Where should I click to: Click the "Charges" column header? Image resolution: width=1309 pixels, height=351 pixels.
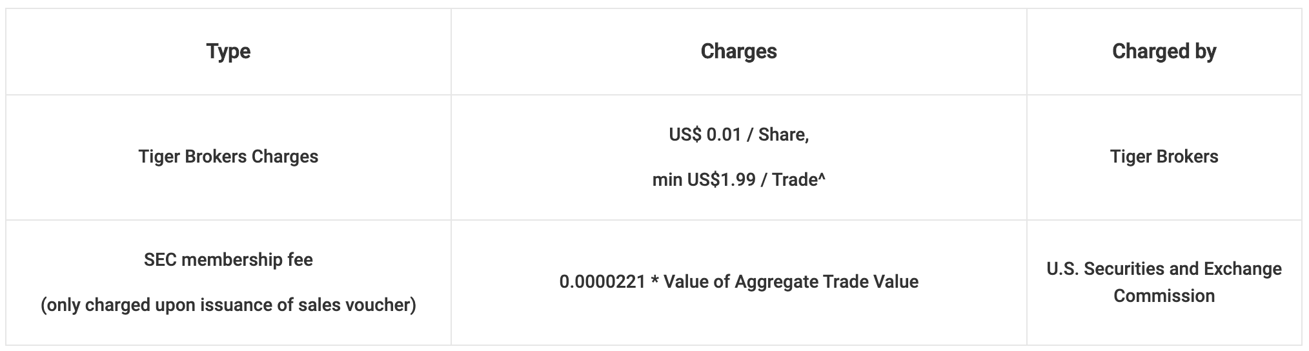[x=738, y=52]
